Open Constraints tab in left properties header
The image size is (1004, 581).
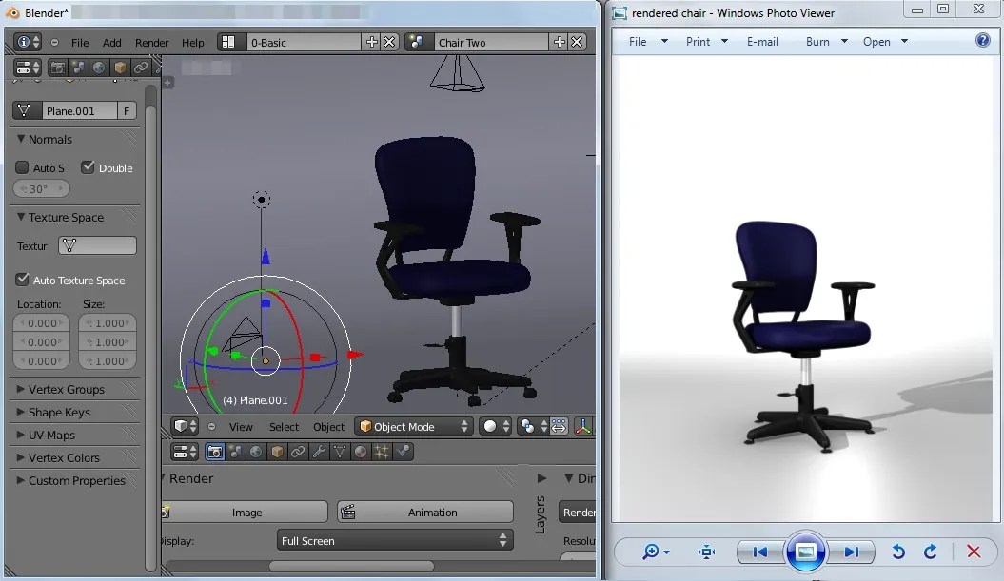click(140, 68)
